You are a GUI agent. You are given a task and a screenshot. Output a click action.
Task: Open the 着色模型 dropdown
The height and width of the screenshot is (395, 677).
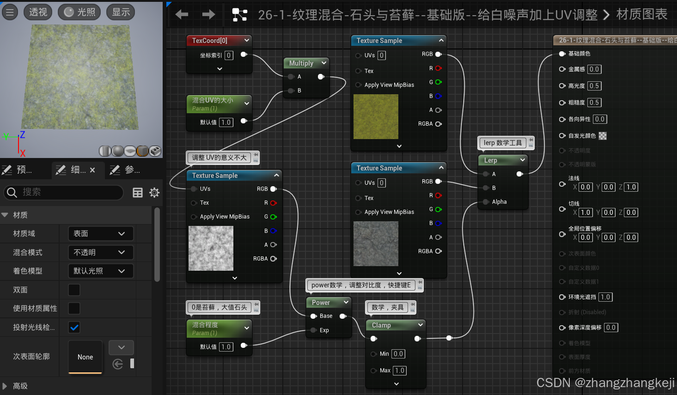[x=100, y=271]
